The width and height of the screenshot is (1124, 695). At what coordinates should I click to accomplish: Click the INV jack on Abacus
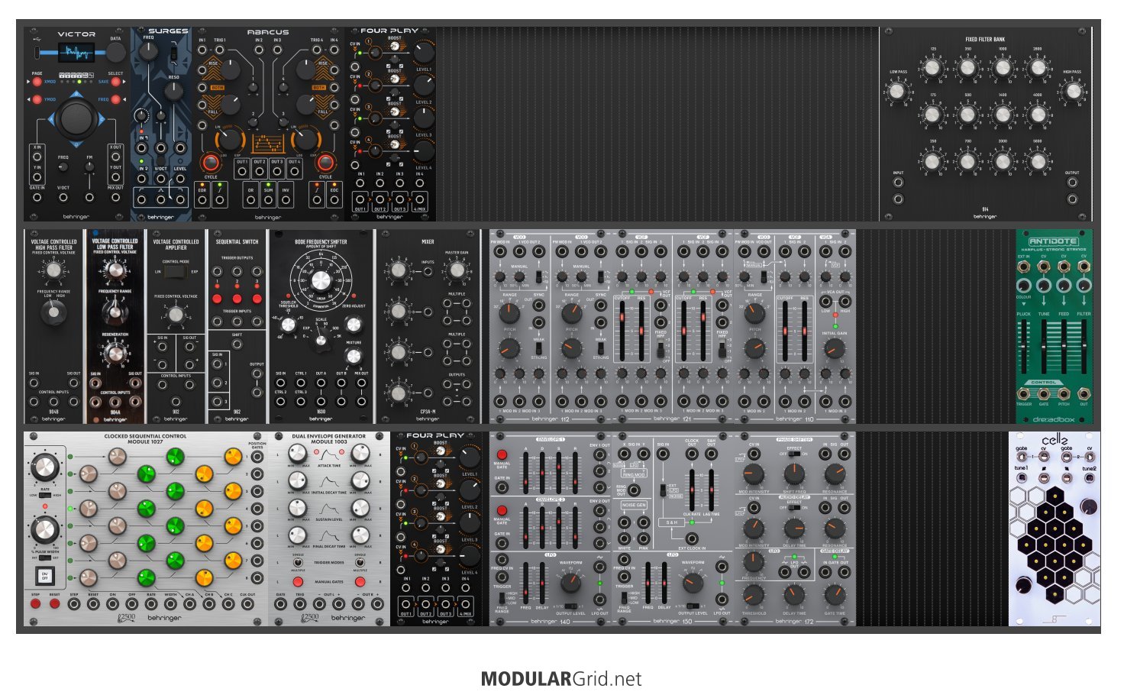[x=286, y=200]
